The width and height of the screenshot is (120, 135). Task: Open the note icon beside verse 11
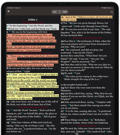pos(10,86)
